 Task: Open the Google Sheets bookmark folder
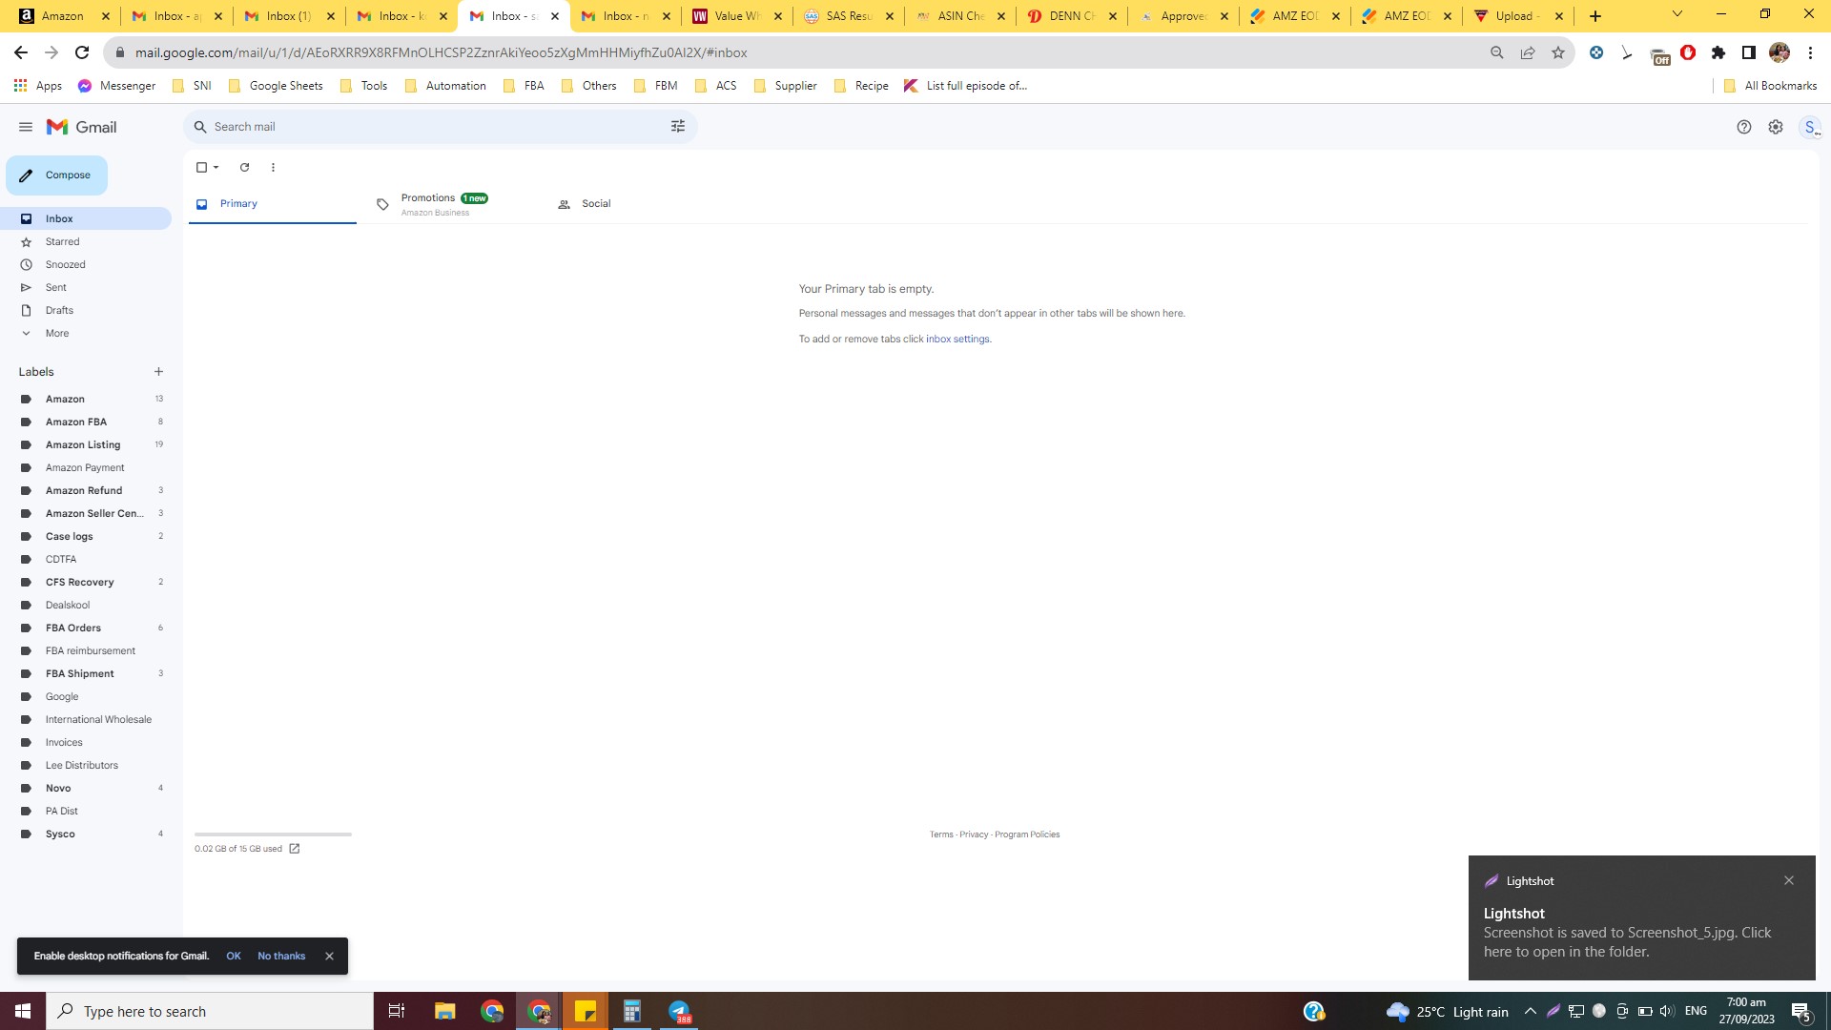[x=276, y=86]
